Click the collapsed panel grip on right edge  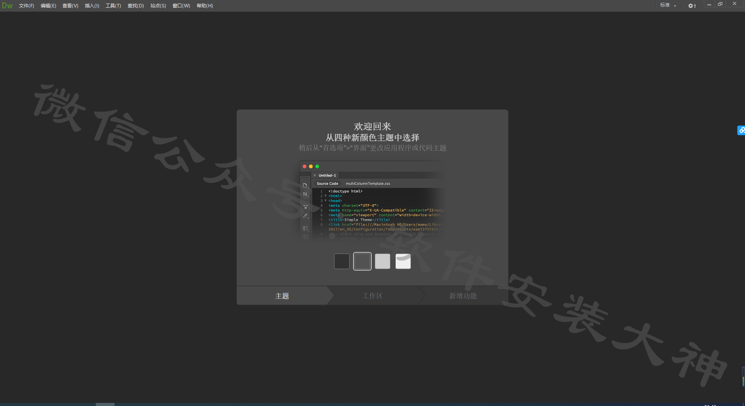[x=743, y=377]
